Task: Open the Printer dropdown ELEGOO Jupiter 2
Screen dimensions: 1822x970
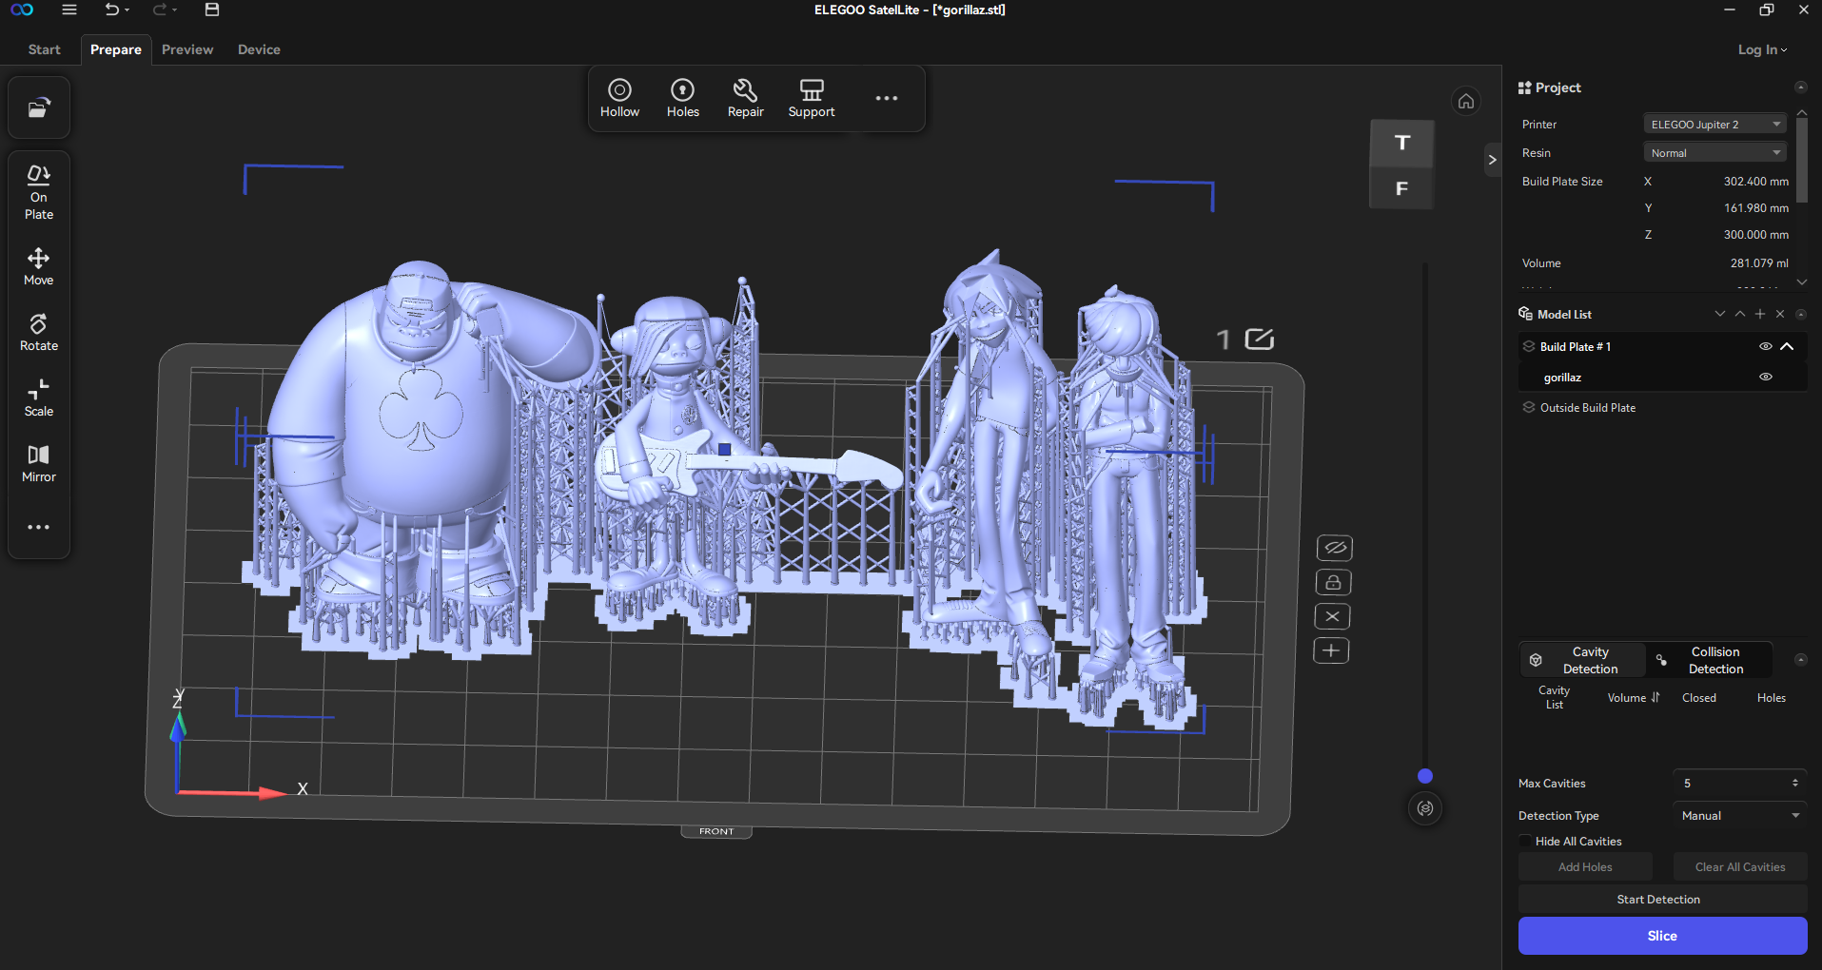Action: pos(1715,125)
